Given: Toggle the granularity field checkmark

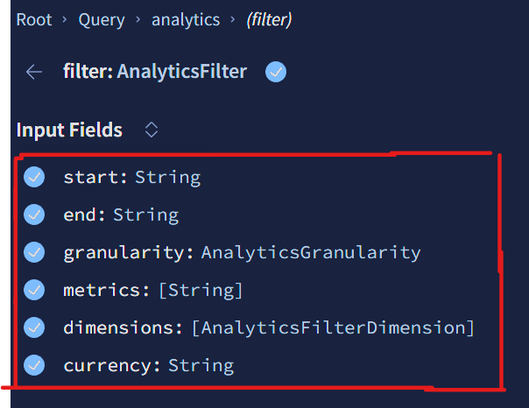Looking at the screenshot, I should pyautogui.click(x=34, y=252).
